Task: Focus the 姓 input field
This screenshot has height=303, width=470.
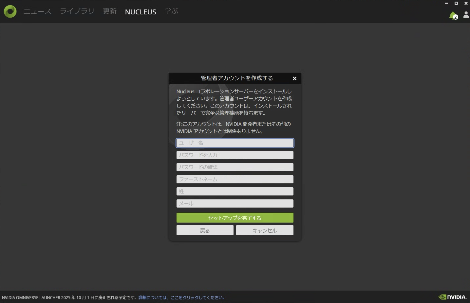Action: [x=235, y=191]
